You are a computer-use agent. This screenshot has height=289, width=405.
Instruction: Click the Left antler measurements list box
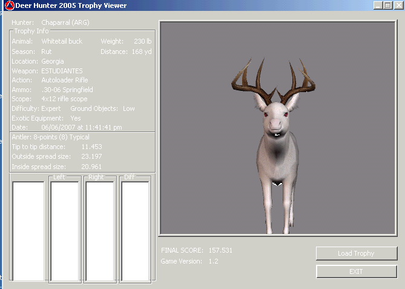(65, 231)
